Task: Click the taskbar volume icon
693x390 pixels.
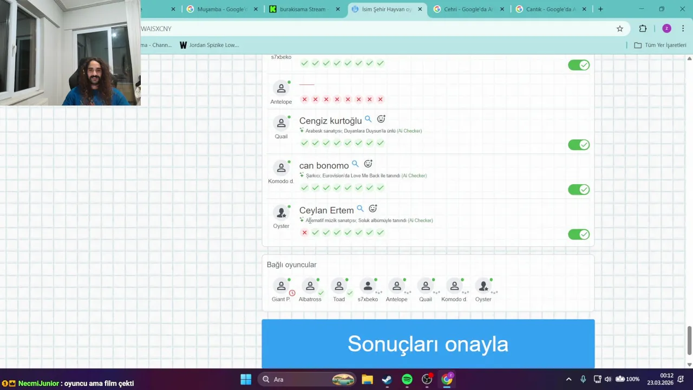Action: tap(607, 379)
